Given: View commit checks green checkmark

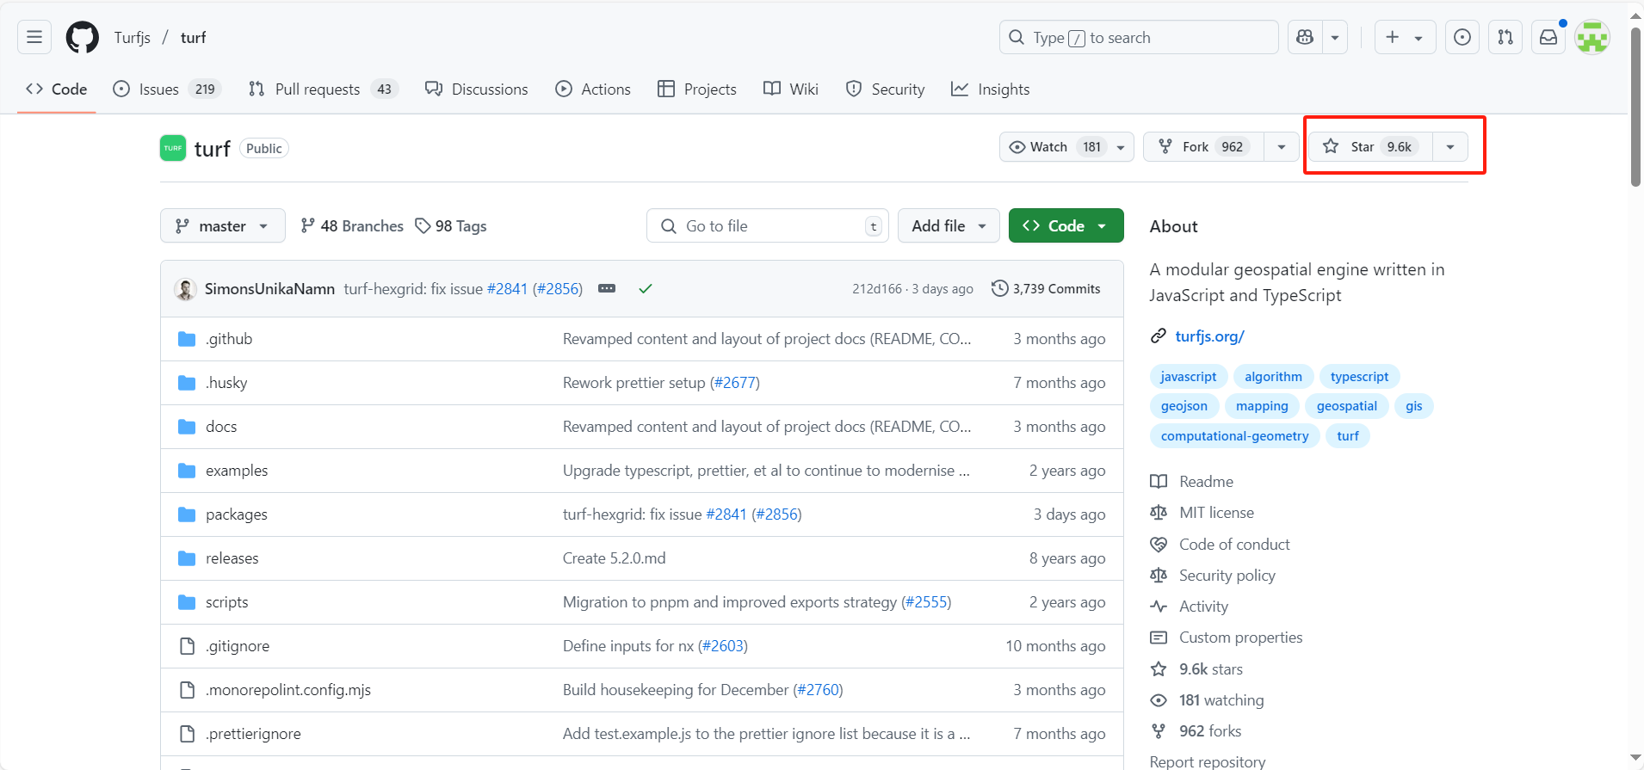Looking at the screenshot, I should coord(646,289).
